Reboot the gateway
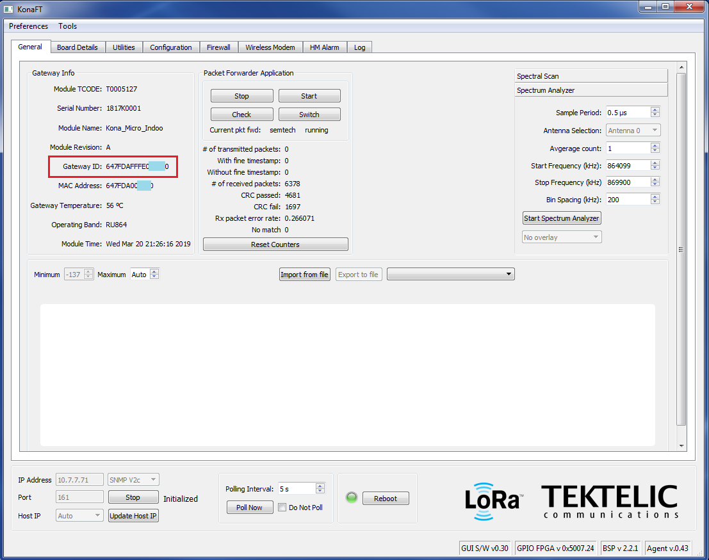This screenshot has height=560, width=709. 385,499
